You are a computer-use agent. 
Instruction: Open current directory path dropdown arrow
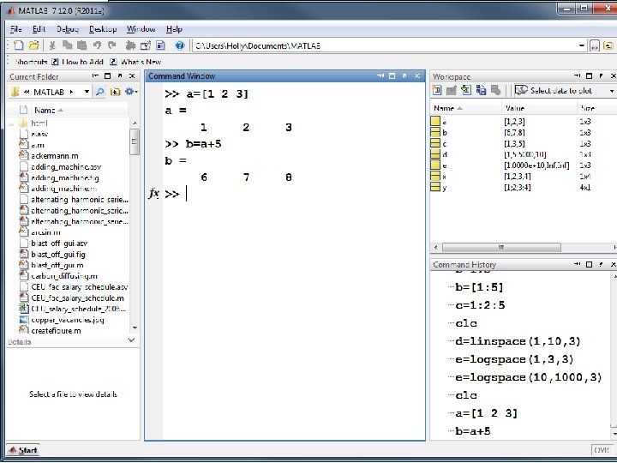click(x=582, y=46)
